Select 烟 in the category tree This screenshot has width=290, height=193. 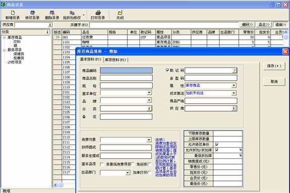coord(16,45)
